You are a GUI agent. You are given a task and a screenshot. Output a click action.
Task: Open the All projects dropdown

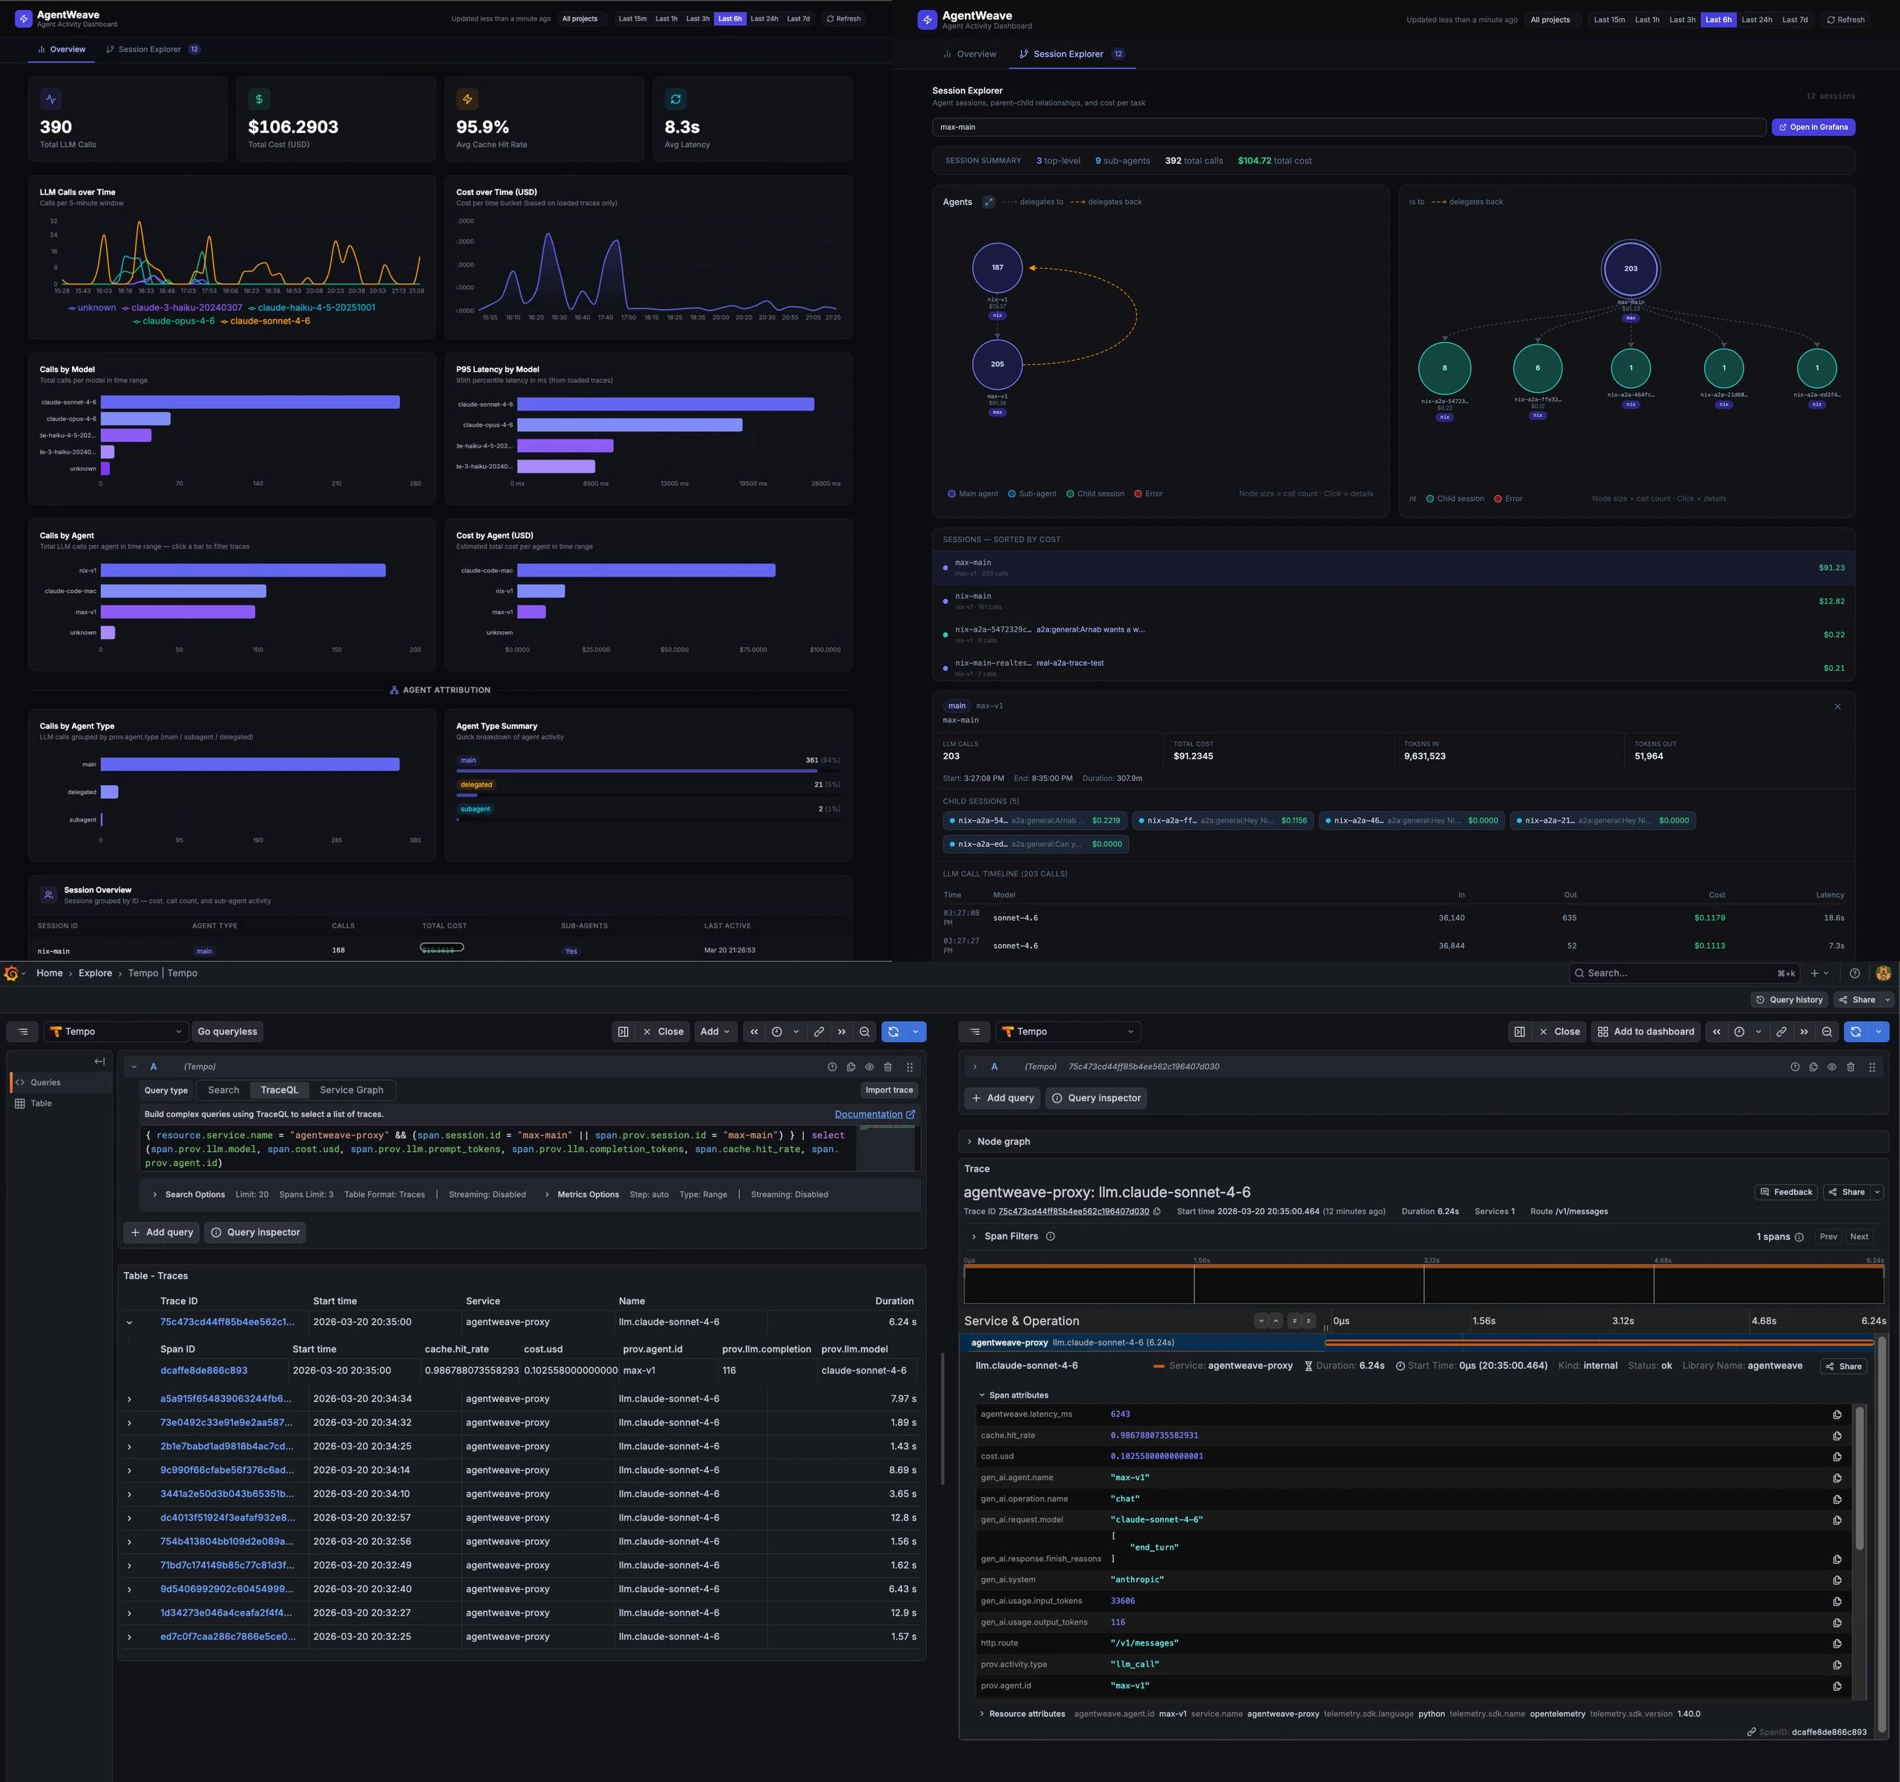pyautogui.click(x=580, y=18)
